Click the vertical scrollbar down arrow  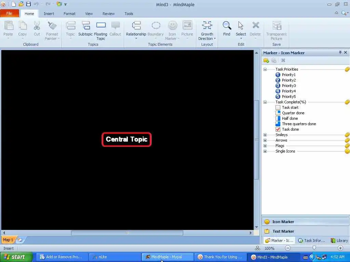256,227
